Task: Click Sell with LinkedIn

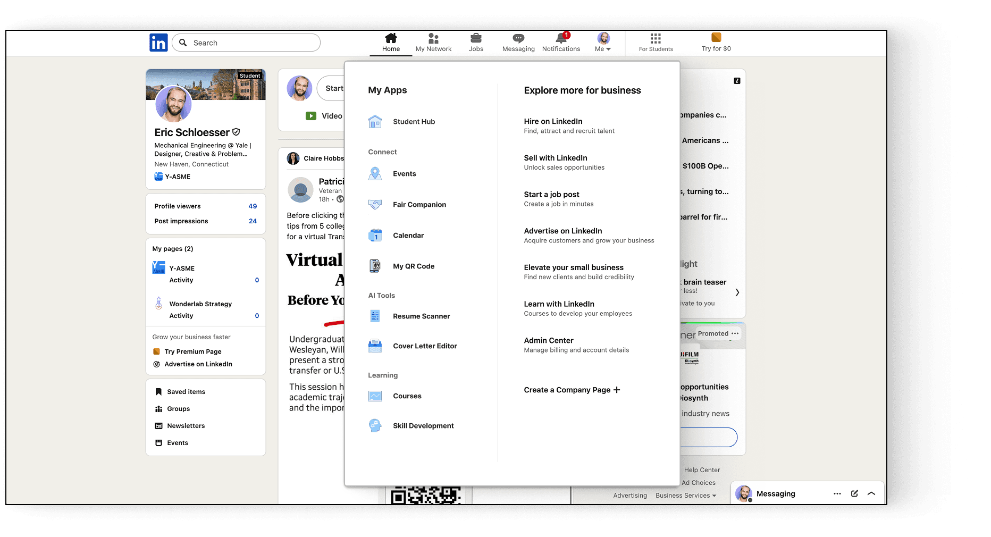Action: (556, 158)
